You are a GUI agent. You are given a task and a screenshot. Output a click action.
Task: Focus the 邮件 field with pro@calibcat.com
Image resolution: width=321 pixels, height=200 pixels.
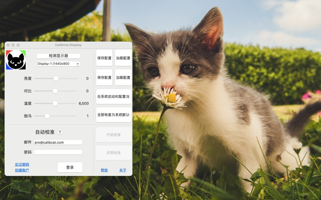tap(58, 142)
